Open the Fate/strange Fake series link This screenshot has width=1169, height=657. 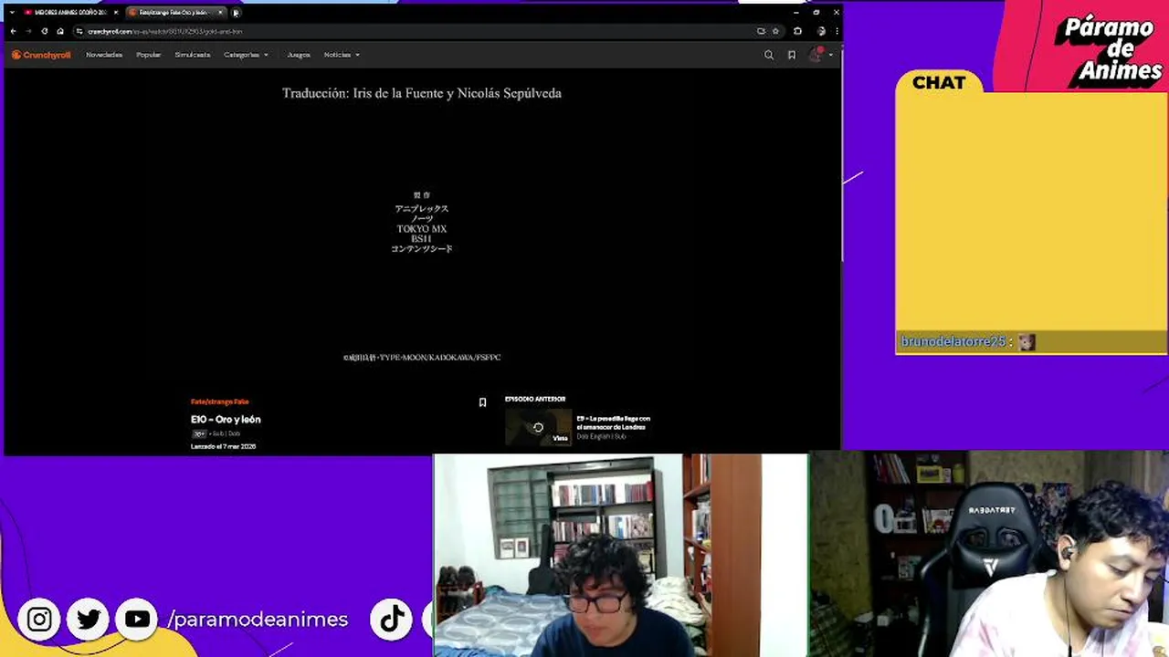(x=219, y=401)
